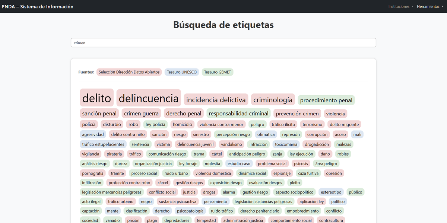Viewport: 447px width, 223px height.
Task: Click the 'ofimática' tag
Action: coord(266,134)
